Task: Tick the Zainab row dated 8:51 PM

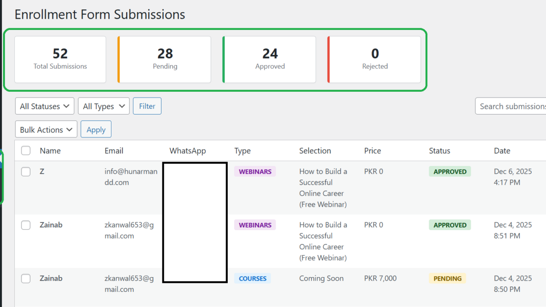Action: pyautogui.click(x=26, y=225)
